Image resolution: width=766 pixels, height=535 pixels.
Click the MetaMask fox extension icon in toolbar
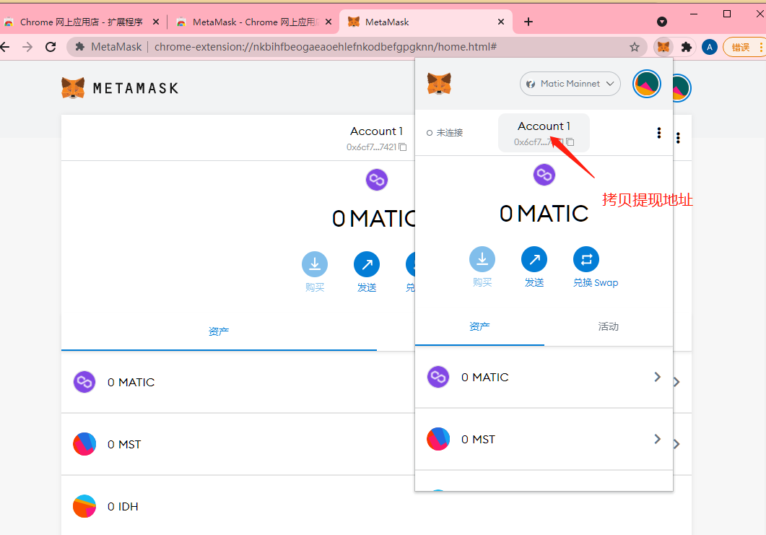663,47
